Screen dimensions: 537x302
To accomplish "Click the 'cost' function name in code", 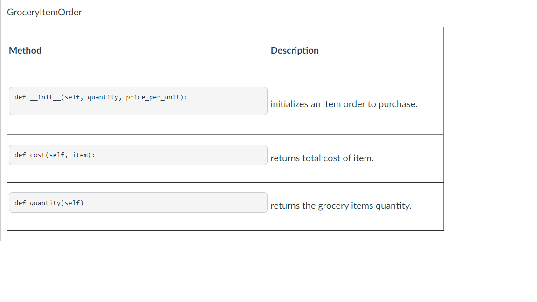I will click(x=37, y=155).
